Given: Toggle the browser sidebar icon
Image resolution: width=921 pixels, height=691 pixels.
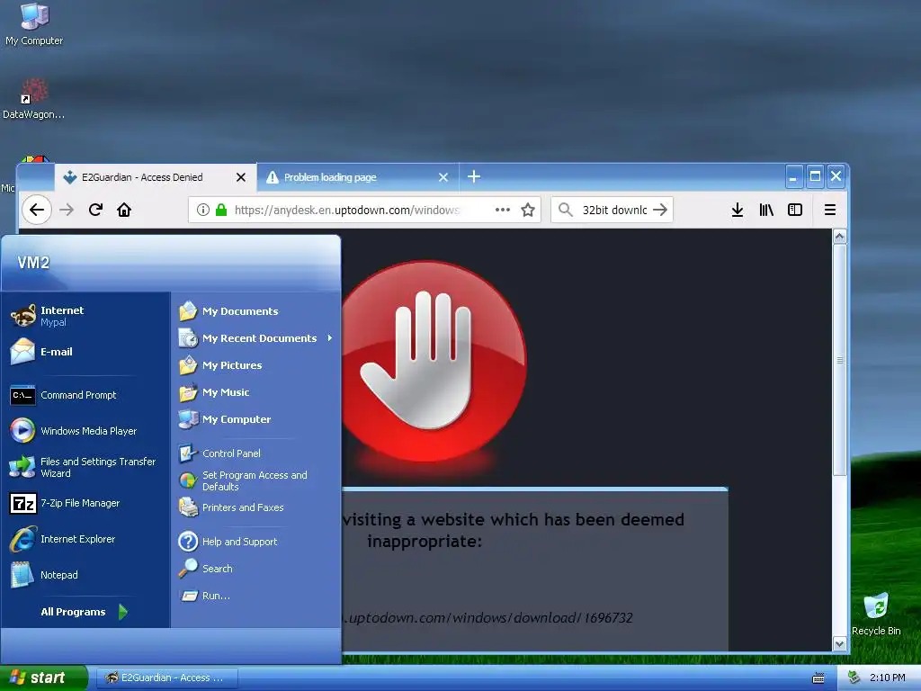Looking at the screenshot, I should pos(795,210).
